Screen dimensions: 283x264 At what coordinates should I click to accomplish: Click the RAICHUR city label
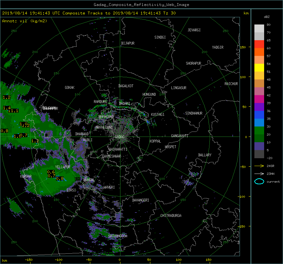click(x=231, y=84)
